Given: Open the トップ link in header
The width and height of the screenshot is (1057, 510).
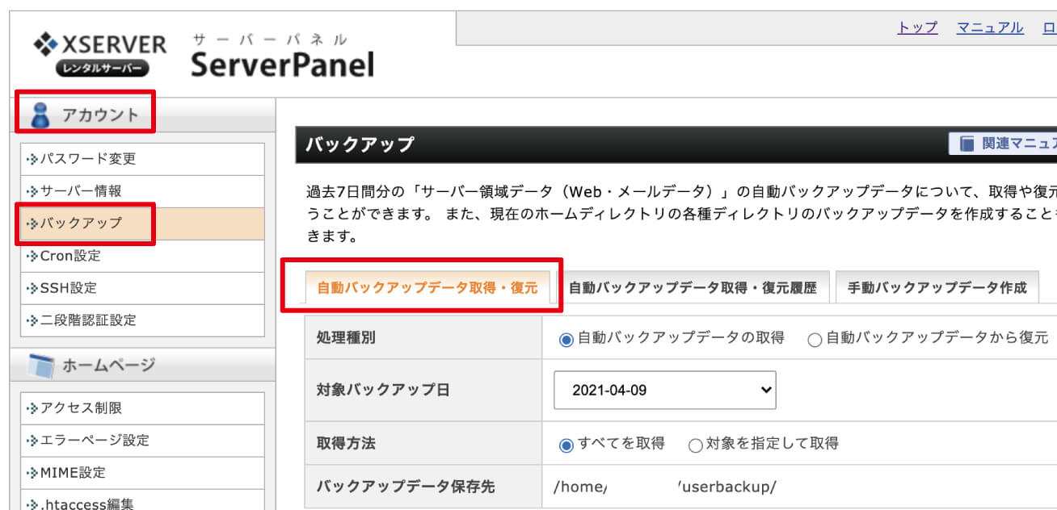Looking at the screenshot, I should 917,27.
